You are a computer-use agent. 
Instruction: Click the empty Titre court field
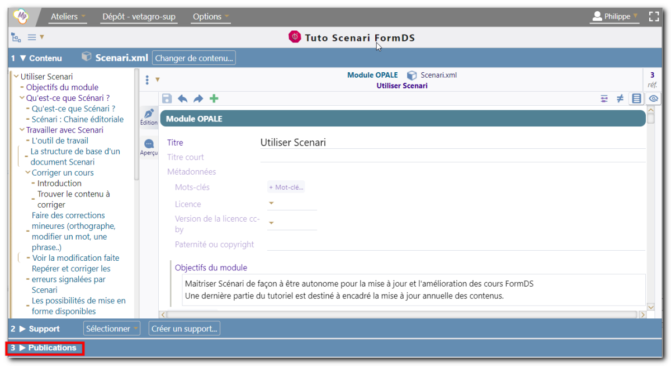(x=452, y=157)
